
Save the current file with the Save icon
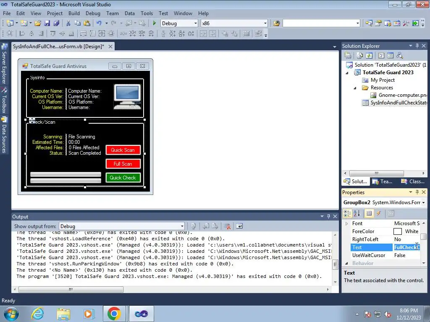47,23
